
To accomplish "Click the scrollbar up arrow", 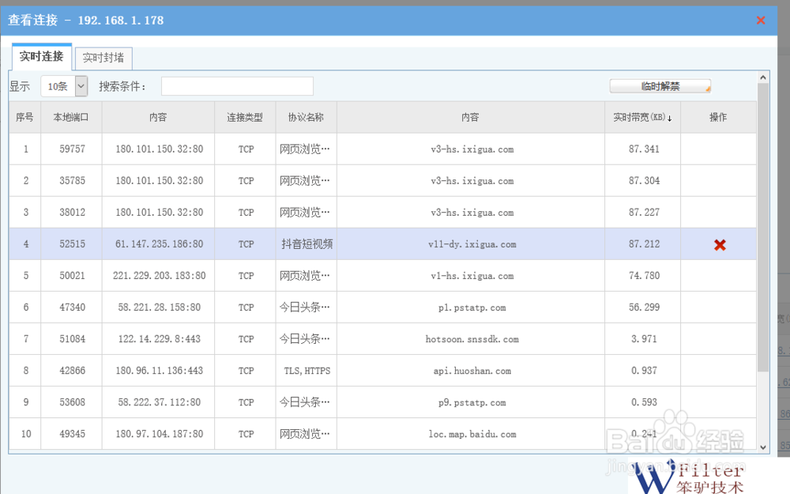I will click(x=763, y=77).
